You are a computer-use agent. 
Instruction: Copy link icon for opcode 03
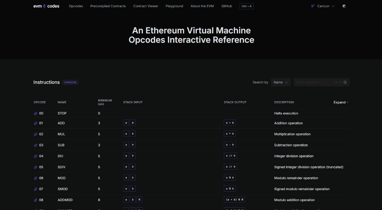[35, 145]
